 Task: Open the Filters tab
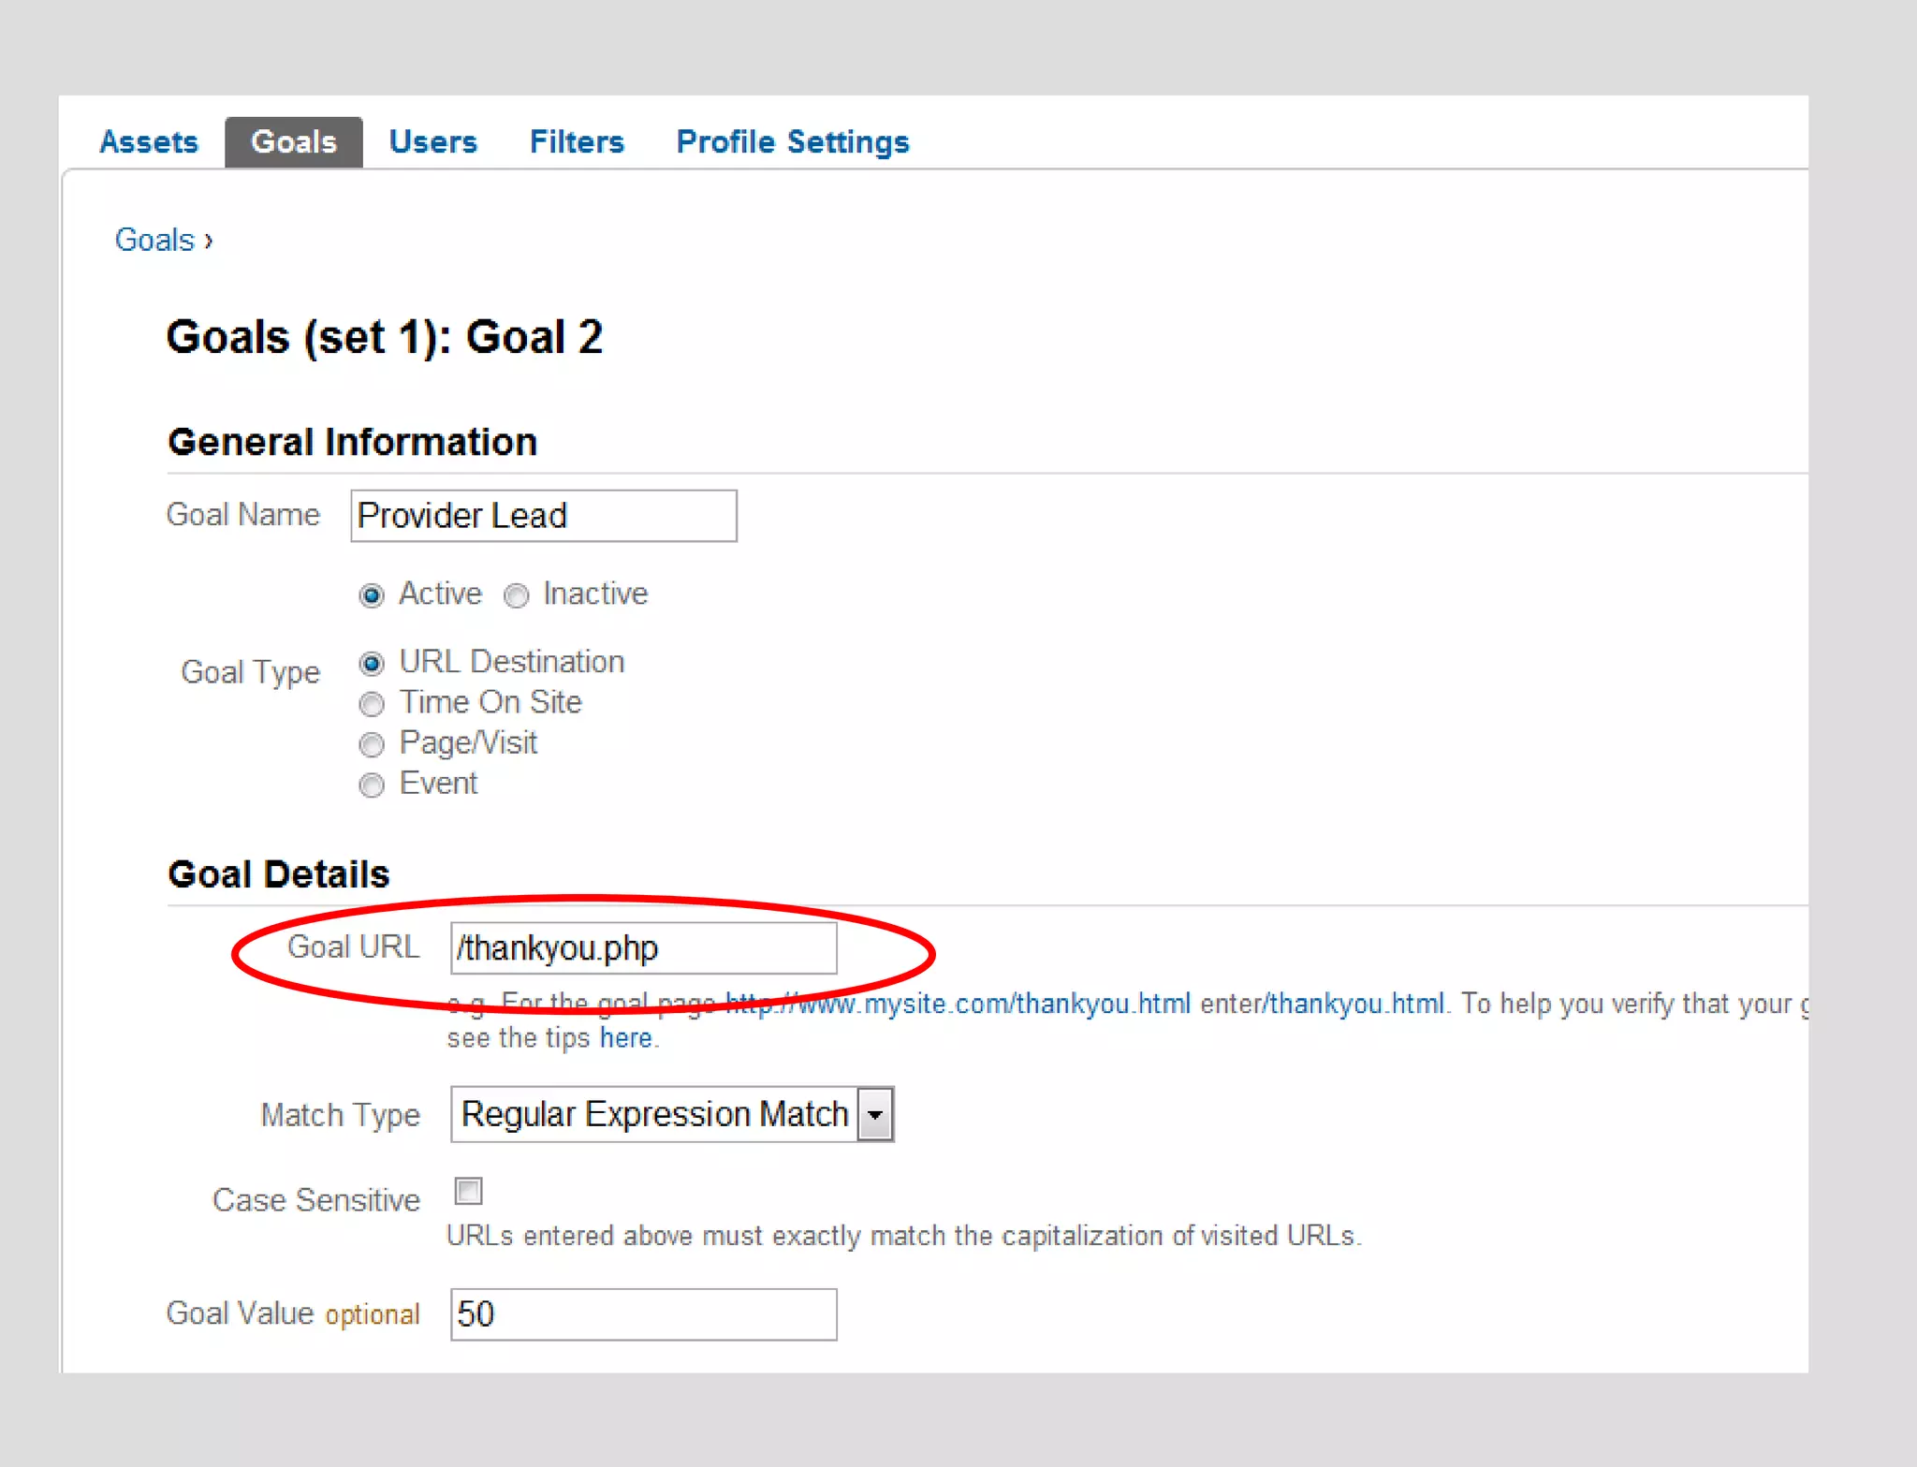click(x=577, y=142)
